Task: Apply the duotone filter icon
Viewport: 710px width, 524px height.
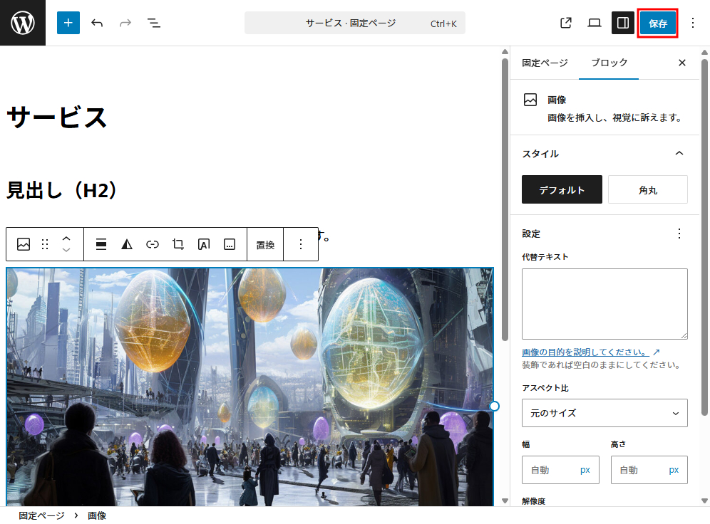Action: [x=127, y=244]
